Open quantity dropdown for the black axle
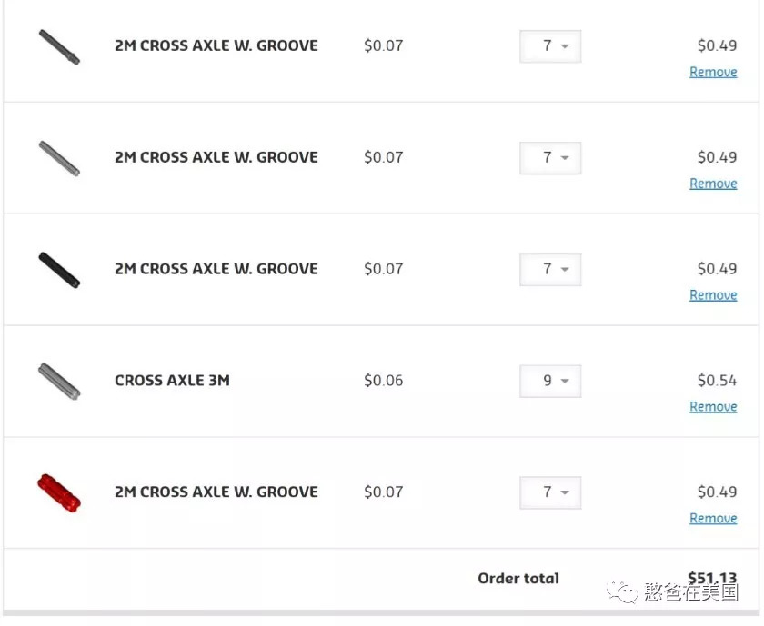Viewport: 764px width, 626px height. (550, 270)
